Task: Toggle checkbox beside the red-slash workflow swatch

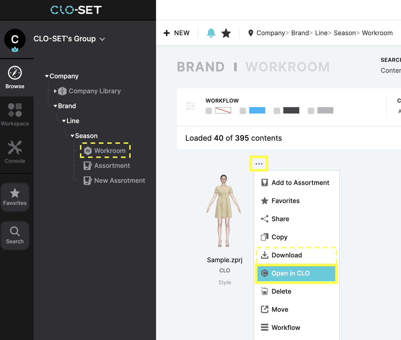Action: coord(209,111)
